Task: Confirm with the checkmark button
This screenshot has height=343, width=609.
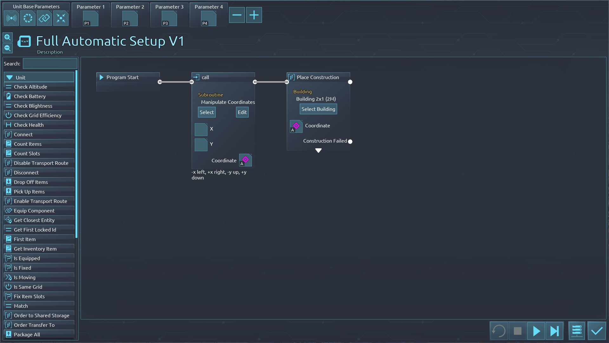Action: click(597, 331)
